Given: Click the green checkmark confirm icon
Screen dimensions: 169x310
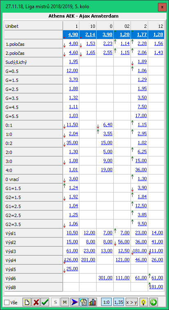Looking at the screenshot, I should 45,302.
